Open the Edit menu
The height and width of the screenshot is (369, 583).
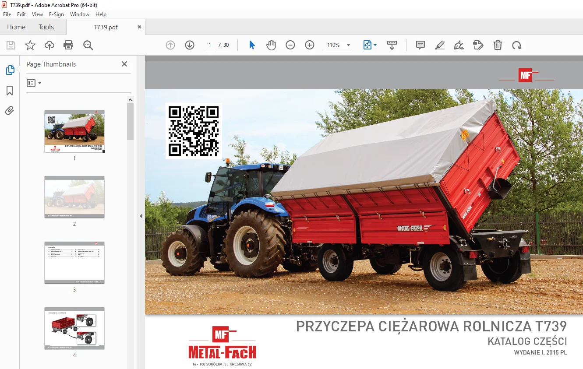pos(21,14)
